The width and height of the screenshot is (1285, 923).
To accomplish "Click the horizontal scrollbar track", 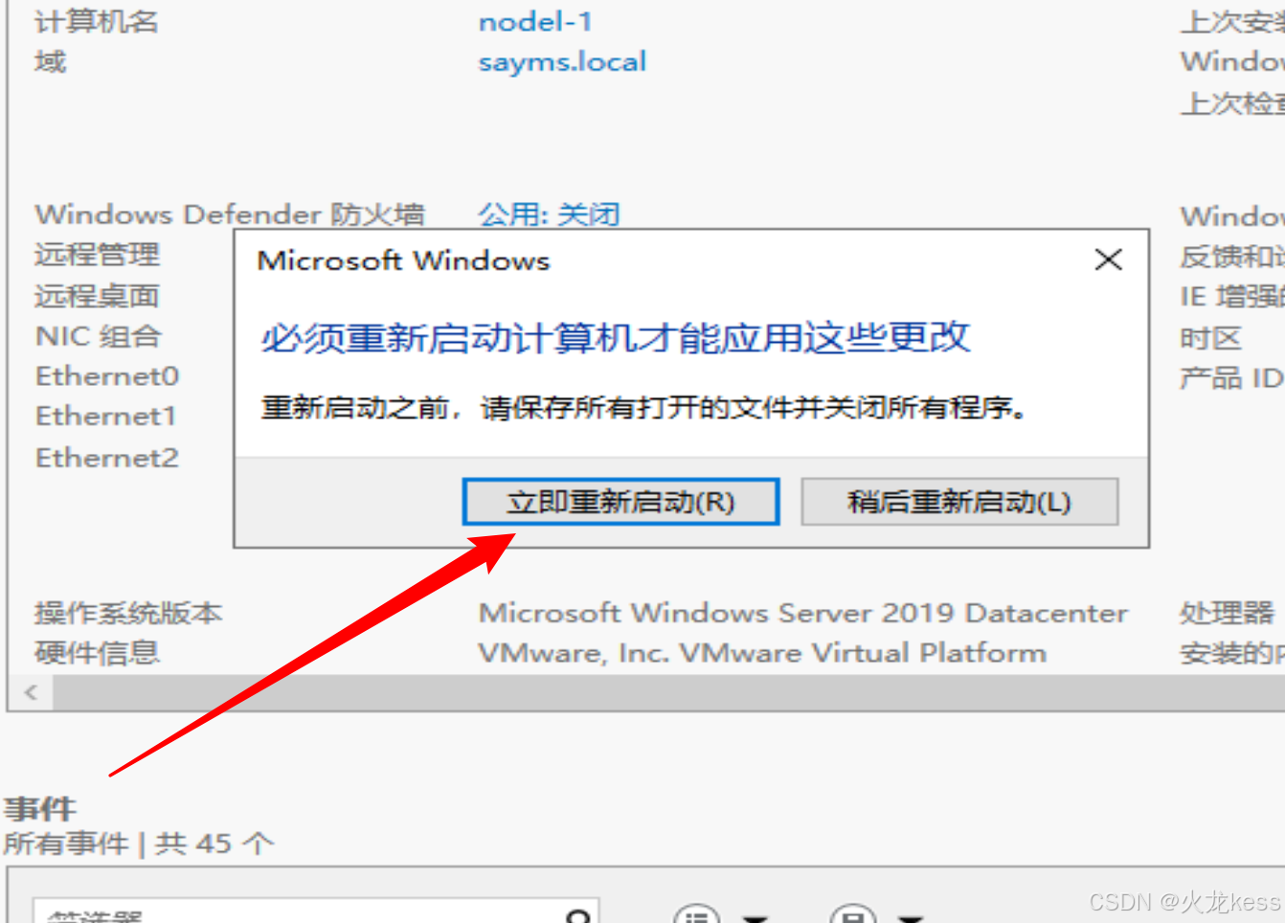I will click(668, 692).
